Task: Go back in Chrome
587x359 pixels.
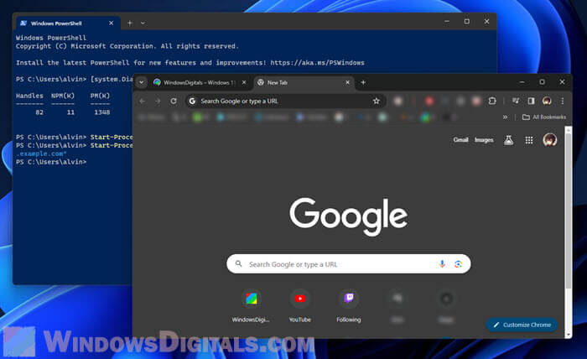Action: click(x=143, y=101)
